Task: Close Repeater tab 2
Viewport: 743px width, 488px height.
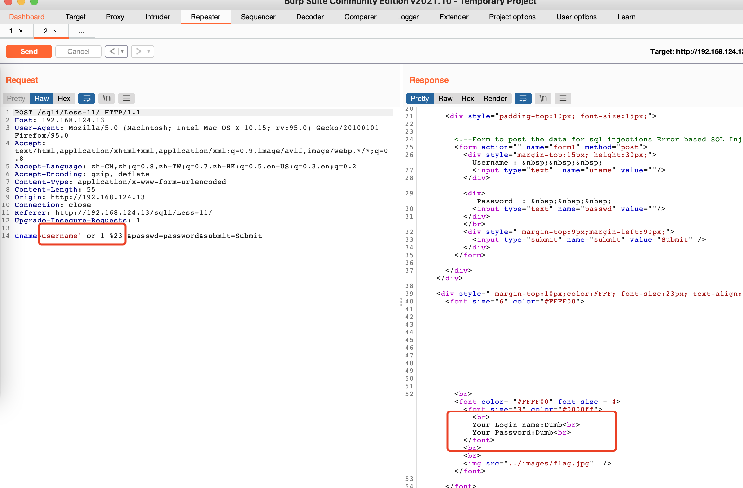Action: pyautogui.click(x=55, y=31)
